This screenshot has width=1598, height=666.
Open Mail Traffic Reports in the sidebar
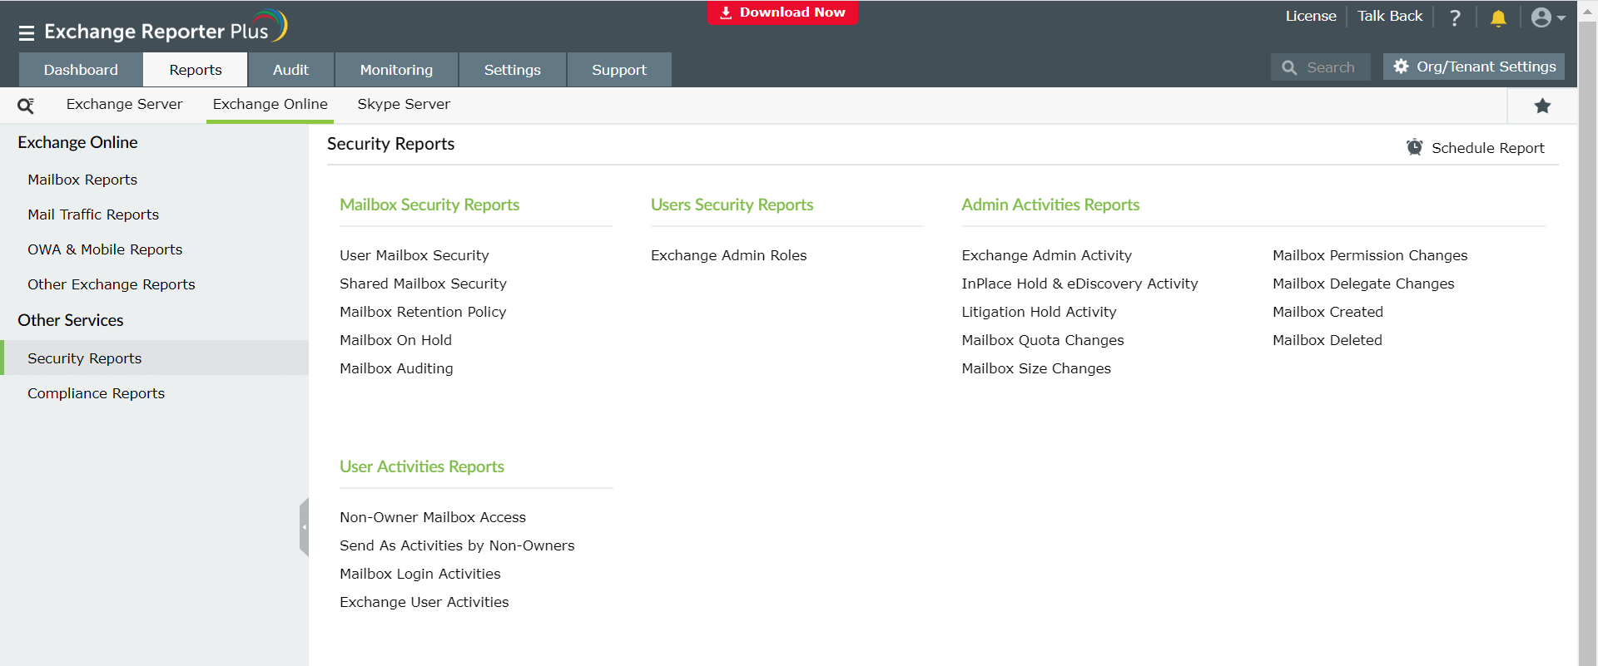[x=93, y=215]
